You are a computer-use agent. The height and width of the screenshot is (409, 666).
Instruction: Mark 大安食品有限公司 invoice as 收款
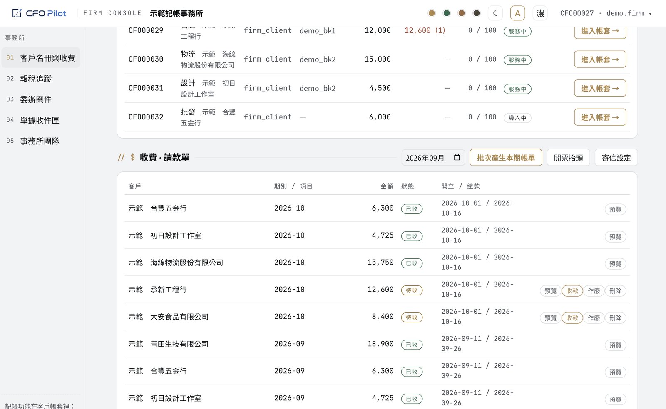572,318
